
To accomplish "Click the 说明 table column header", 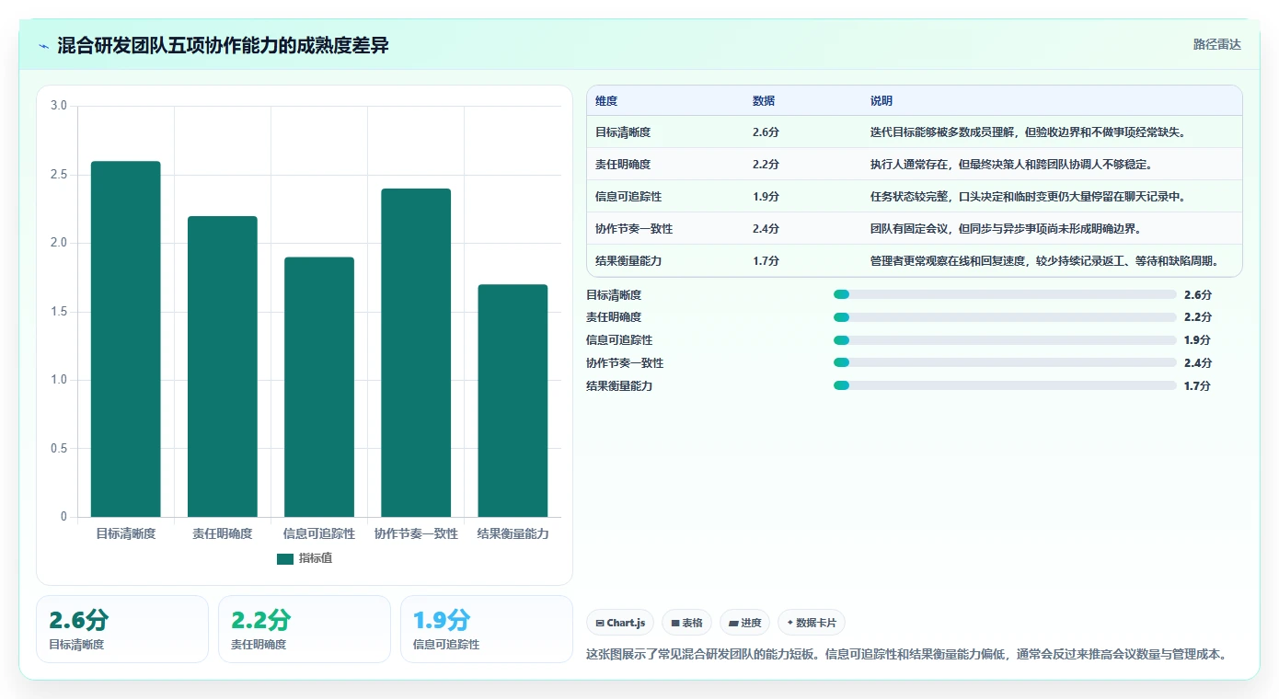I will (881, 101).
